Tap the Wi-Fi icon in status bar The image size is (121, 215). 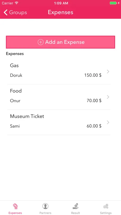click(17, 3)
